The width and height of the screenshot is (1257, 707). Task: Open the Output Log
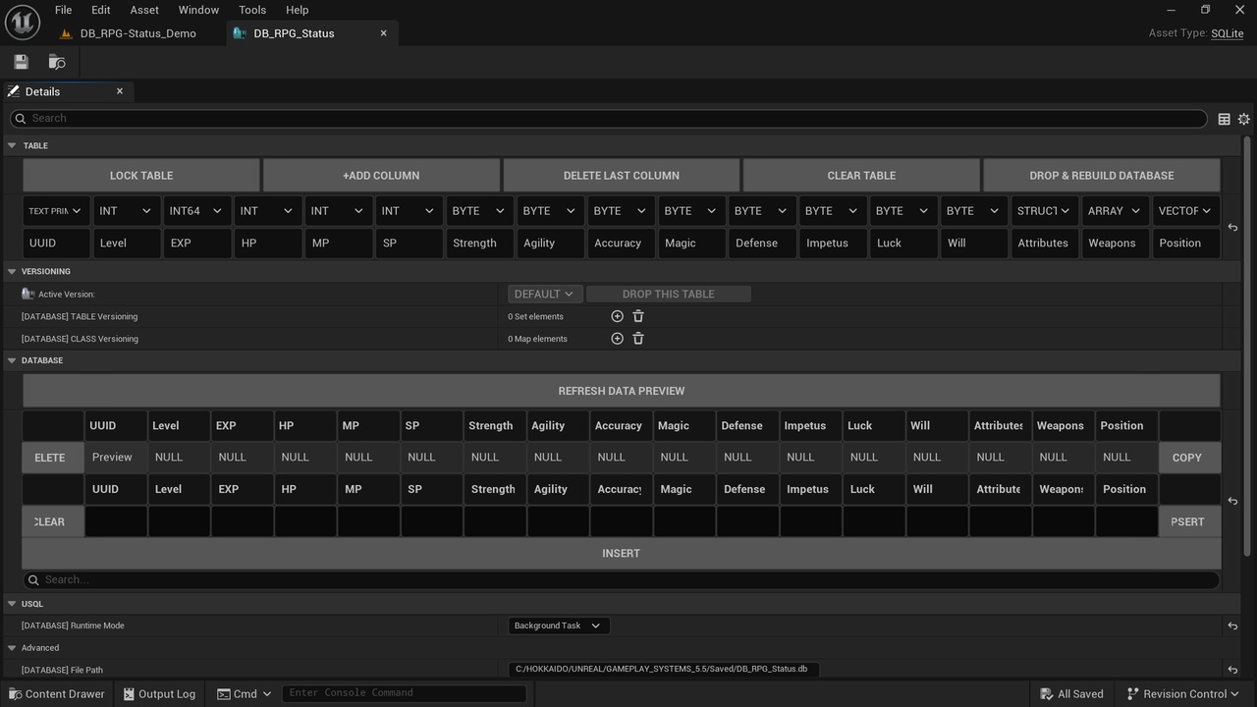[x=159, y=693]
